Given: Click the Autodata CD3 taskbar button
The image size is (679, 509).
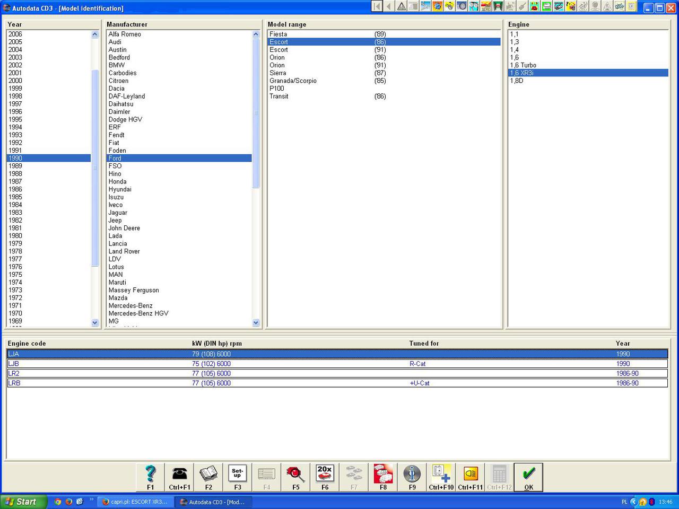Looking at the screenshot, I should 213,502.
